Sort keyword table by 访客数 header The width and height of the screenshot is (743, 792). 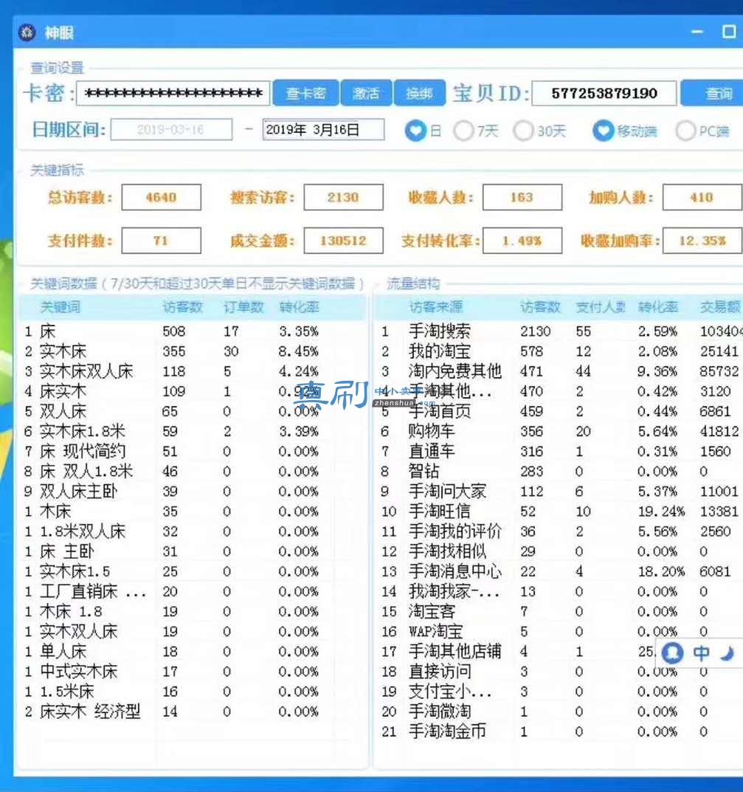(182, 307)
